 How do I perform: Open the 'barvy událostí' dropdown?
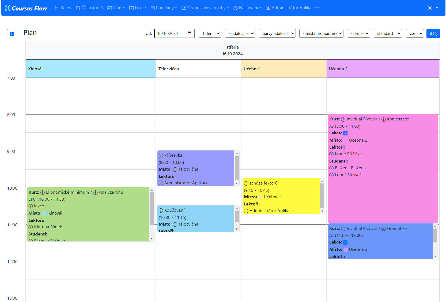coord(277,34)
